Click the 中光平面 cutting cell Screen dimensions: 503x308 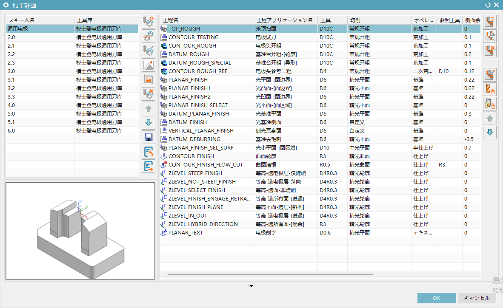coord(379,147)
